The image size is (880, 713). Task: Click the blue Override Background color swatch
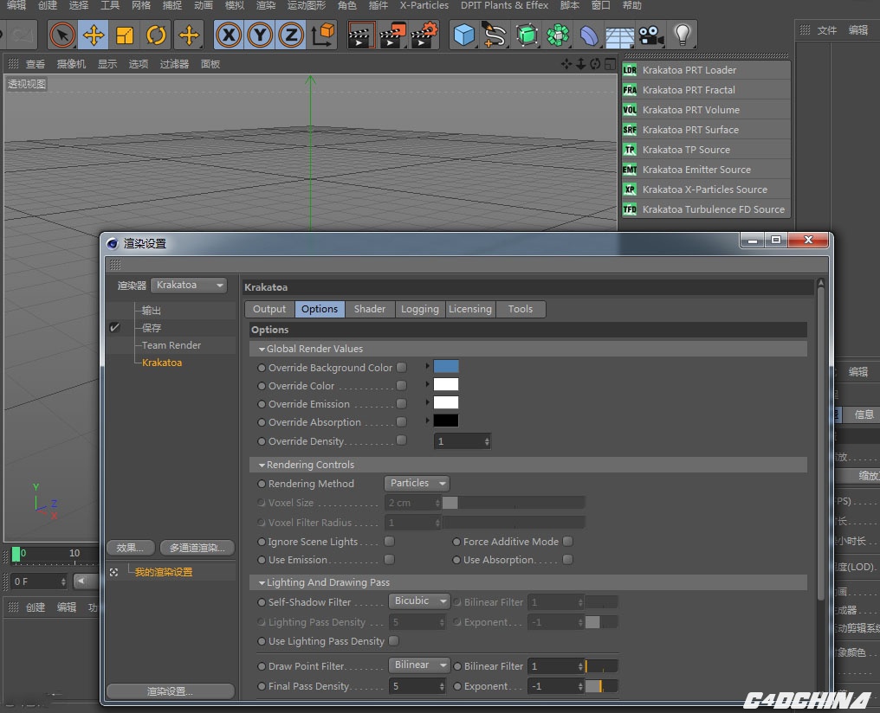click(x=445, y=367)
